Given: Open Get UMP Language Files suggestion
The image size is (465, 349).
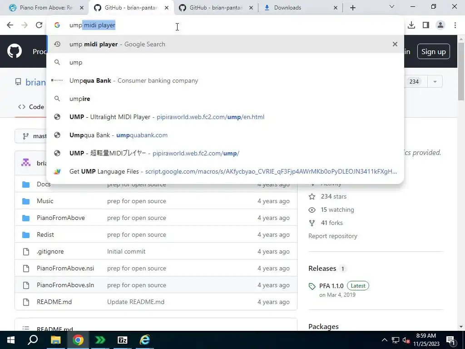Looking at the screenshot, I should (225, 171).
